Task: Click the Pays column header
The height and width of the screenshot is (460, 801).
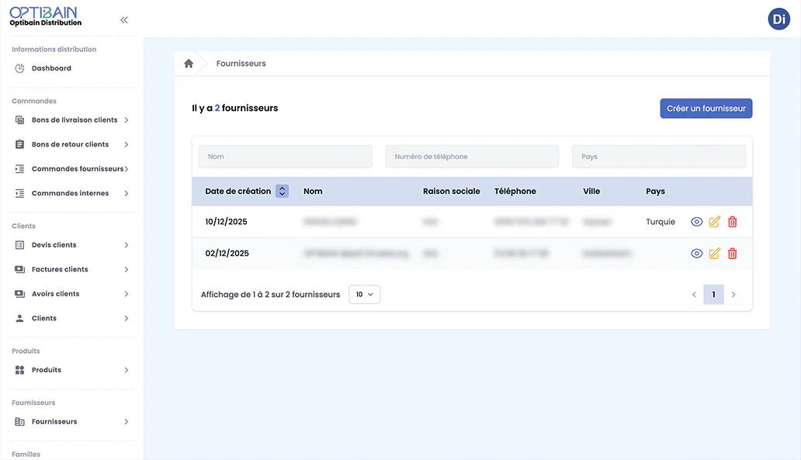Action: [x=655, y=192]
